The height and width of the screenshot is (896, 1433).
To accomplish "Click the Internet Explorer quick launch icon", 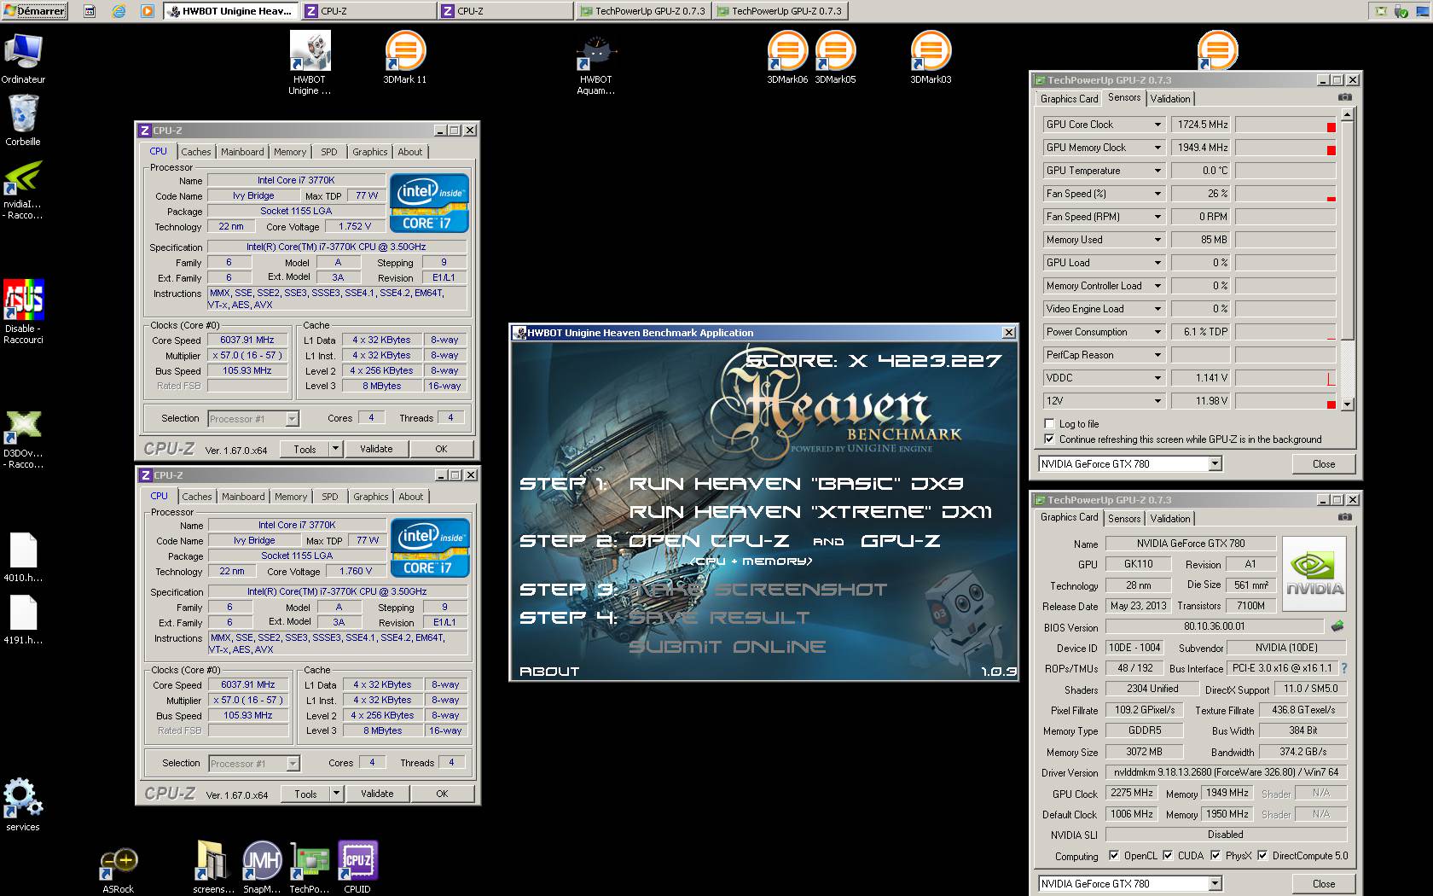I will [119, 11].
